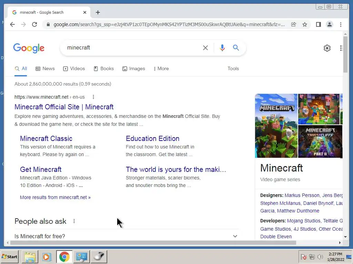353x264 pixels.
Task: Click horizontal scrollbar right arrow
Action: 340,243
